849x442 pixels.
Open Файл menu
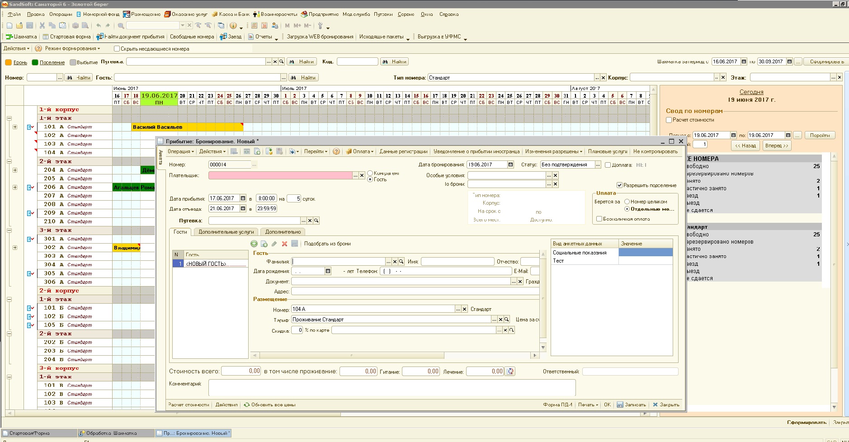(14, 14)
